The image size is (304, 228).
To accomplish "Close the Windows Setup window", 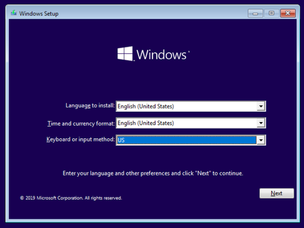I will click(288, 13).
